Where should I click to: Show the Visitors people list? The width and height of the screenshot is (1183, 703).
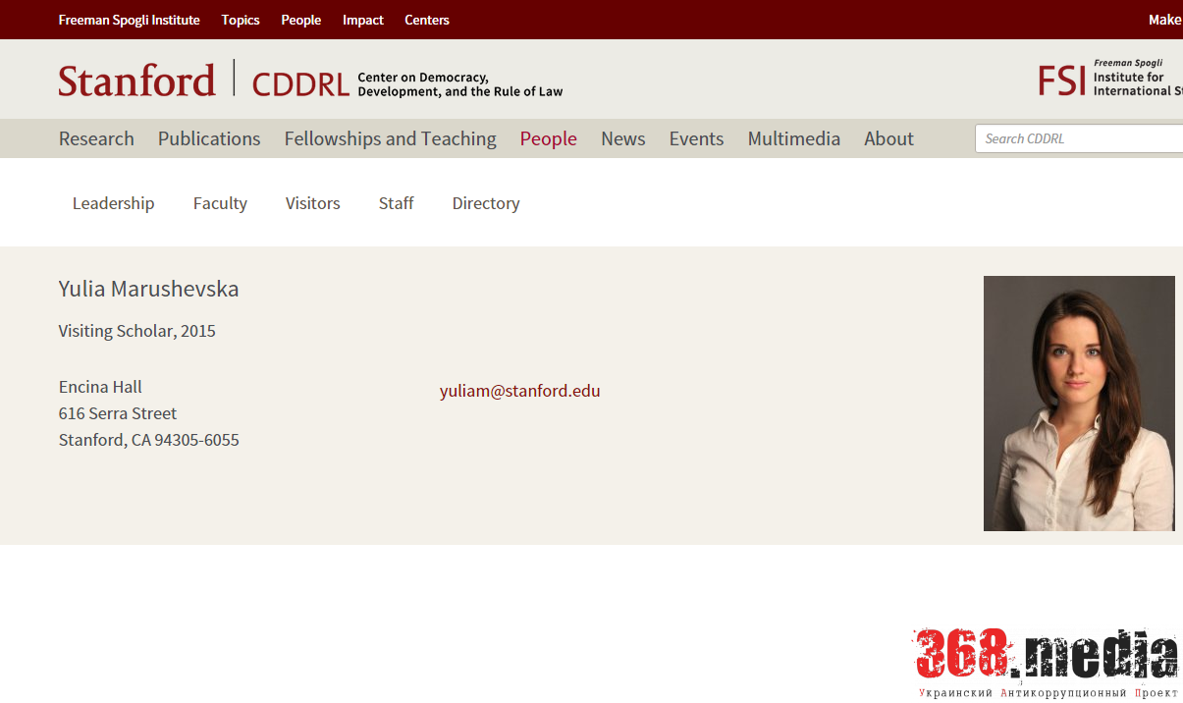(312, 203)
